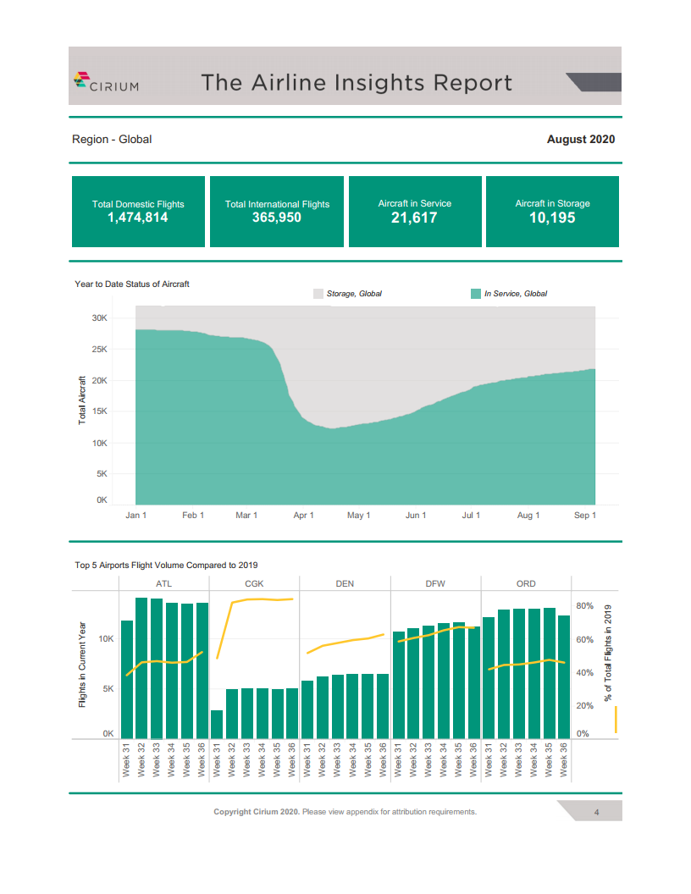The height and width of the screenshot is (894, 691).
Task: Select the DEN airport column header
Action: [x=345, y=583]
